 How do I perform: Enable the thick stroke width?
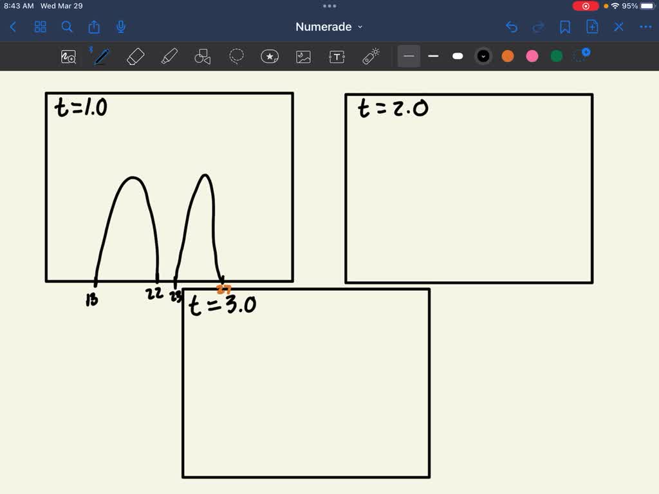458,57
